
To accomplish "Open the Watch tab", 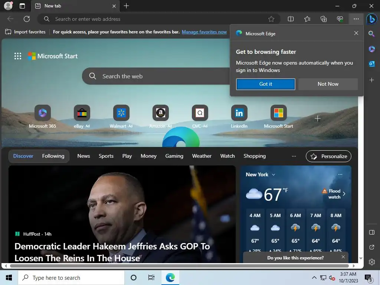I will (227, 156).
